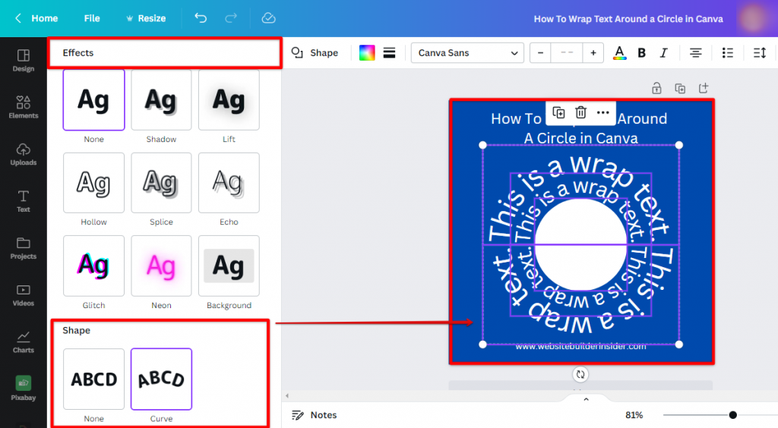Click the font size input field
Screen dimensions: 778x428
pyautogui.click(x=567, y=52)
